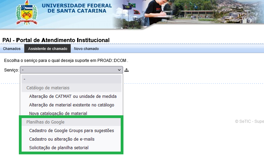Select the blank "-" option in list
264x155 pixels.
(71, 79)
